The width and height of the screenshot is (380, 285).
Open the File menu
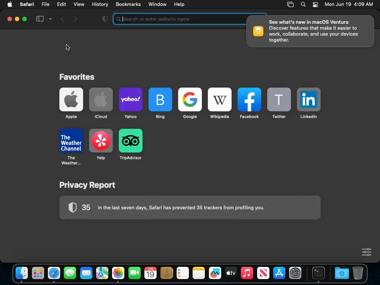45,4
